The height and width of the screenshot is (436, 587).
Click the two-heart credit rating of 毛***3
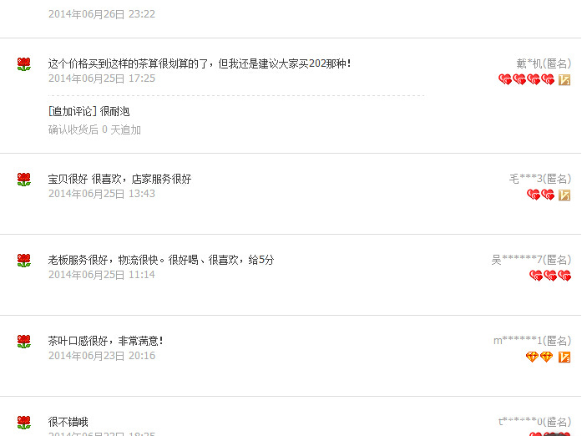click(540, 195)
